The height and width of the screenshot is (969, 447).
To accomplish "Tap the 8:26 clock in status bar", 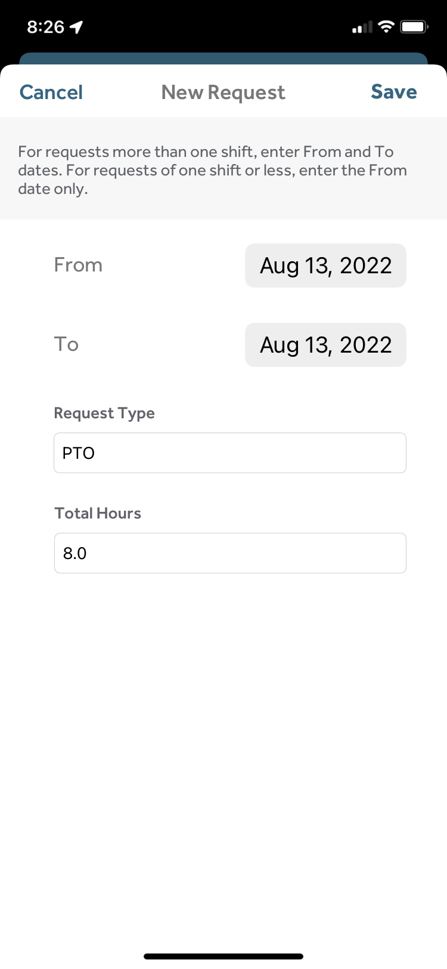I will pos(45,27).
